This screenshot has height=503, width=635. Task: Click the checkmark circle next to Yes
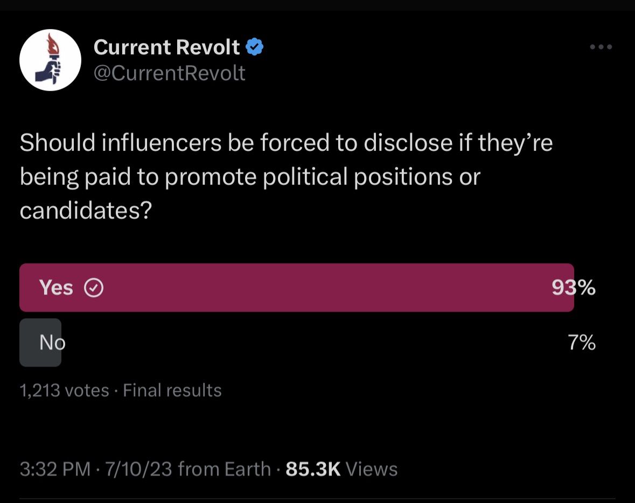pos(94,288)
